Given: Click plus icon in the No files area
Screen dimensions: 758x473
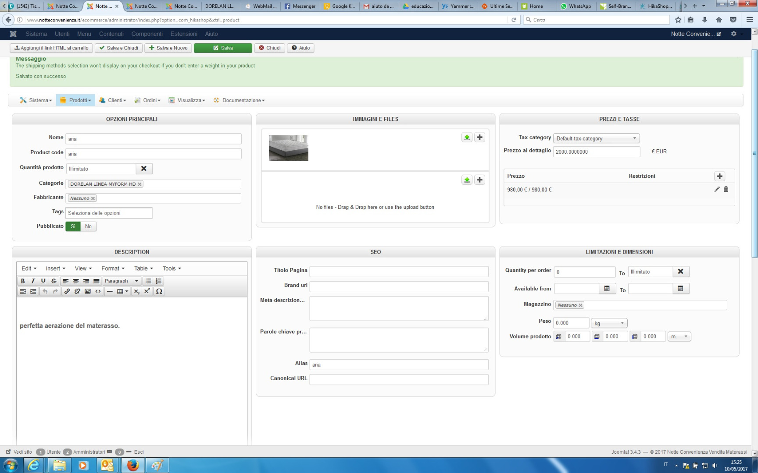Looking at the screenshot, I should (x=480, y=180).
